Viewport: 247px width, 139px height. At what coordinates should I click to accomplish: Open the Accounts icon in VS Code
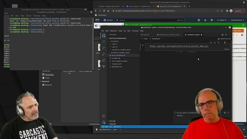103,116
